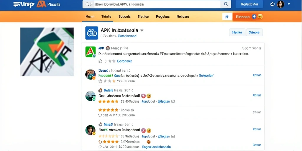Click the orange AA logo in the header
The image size is (302, 151).
[41, 4]
